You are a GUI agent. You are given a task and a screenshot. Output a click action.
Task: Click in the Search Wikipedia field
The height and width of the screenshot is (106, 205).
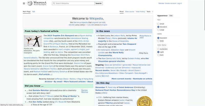click(74, 4)
